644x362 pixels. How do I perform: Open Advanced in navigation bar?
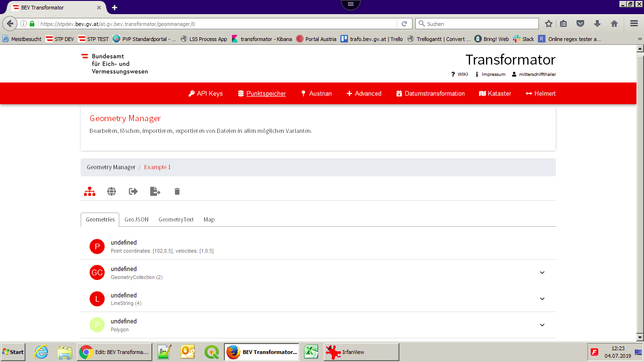click(x=364, y=93)
